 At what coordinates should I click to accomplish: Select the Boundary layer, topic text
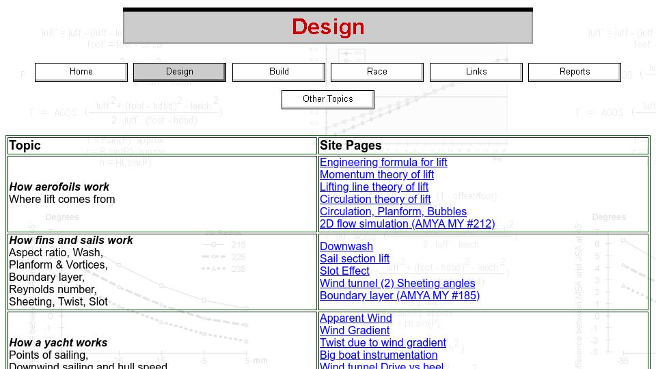click(46, 277)
